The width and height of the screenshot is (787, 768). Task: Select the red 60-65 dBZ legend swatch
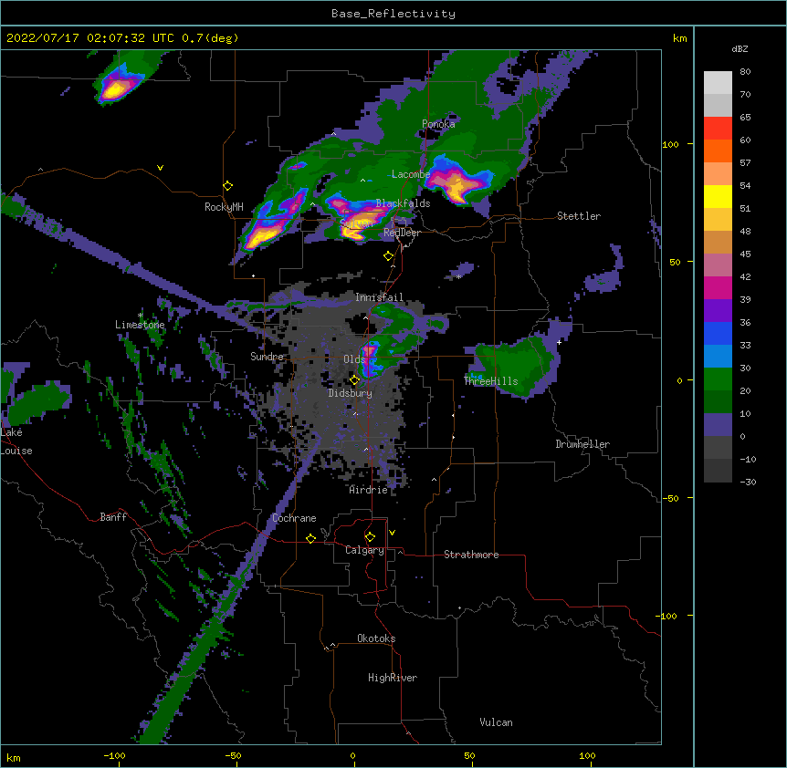point(718,129)
